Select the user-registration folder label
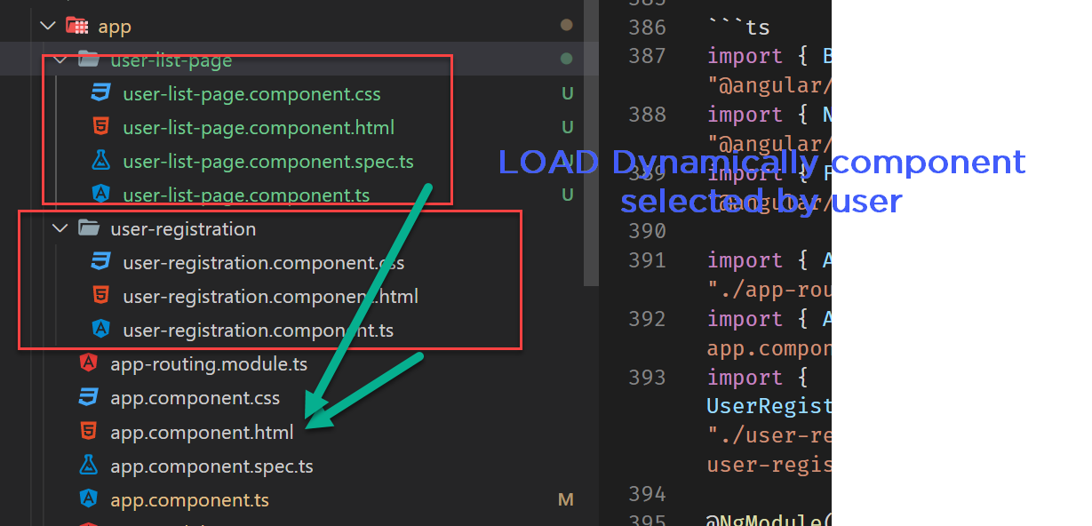 point(183,229)
